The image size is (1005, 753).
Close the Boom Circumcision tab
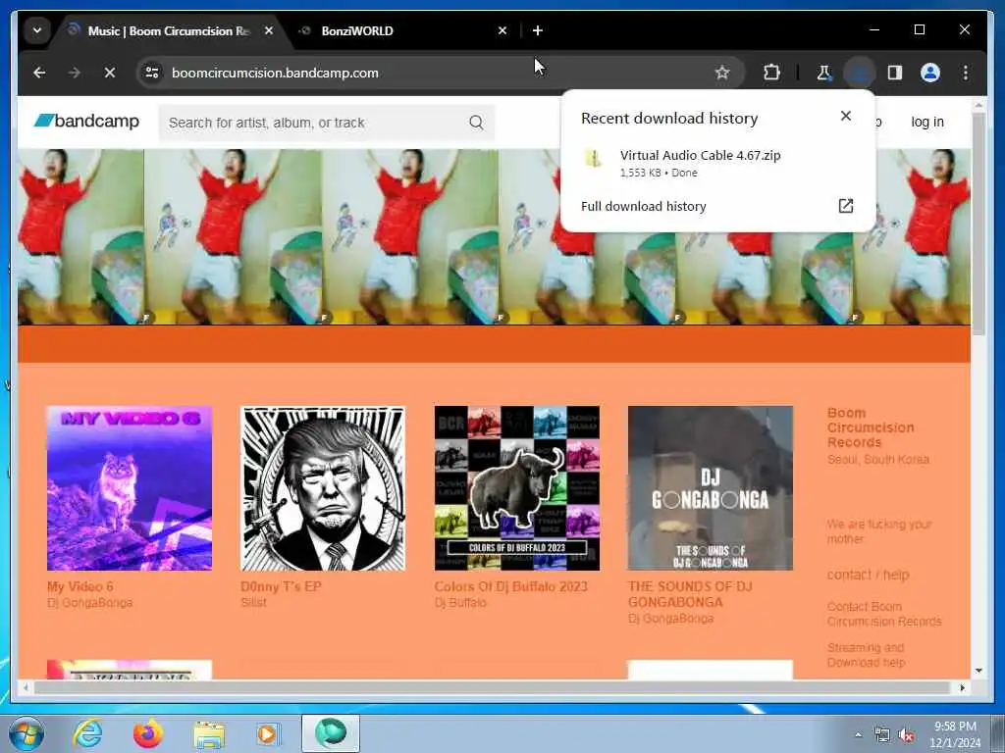point(269,30)
